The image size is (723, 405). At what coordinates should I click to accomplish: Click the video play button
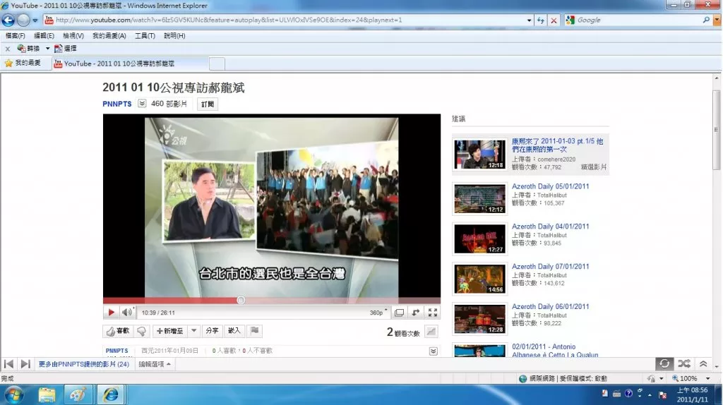coord(111,313)
